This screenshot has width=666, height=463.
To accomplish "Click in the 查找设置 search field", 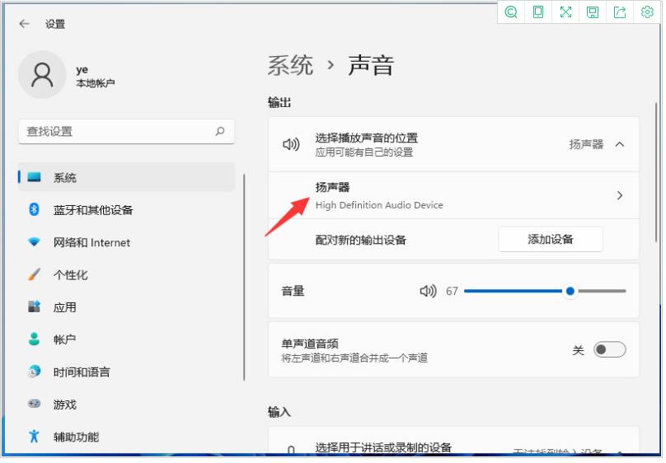I will click(x=127, y=132).
